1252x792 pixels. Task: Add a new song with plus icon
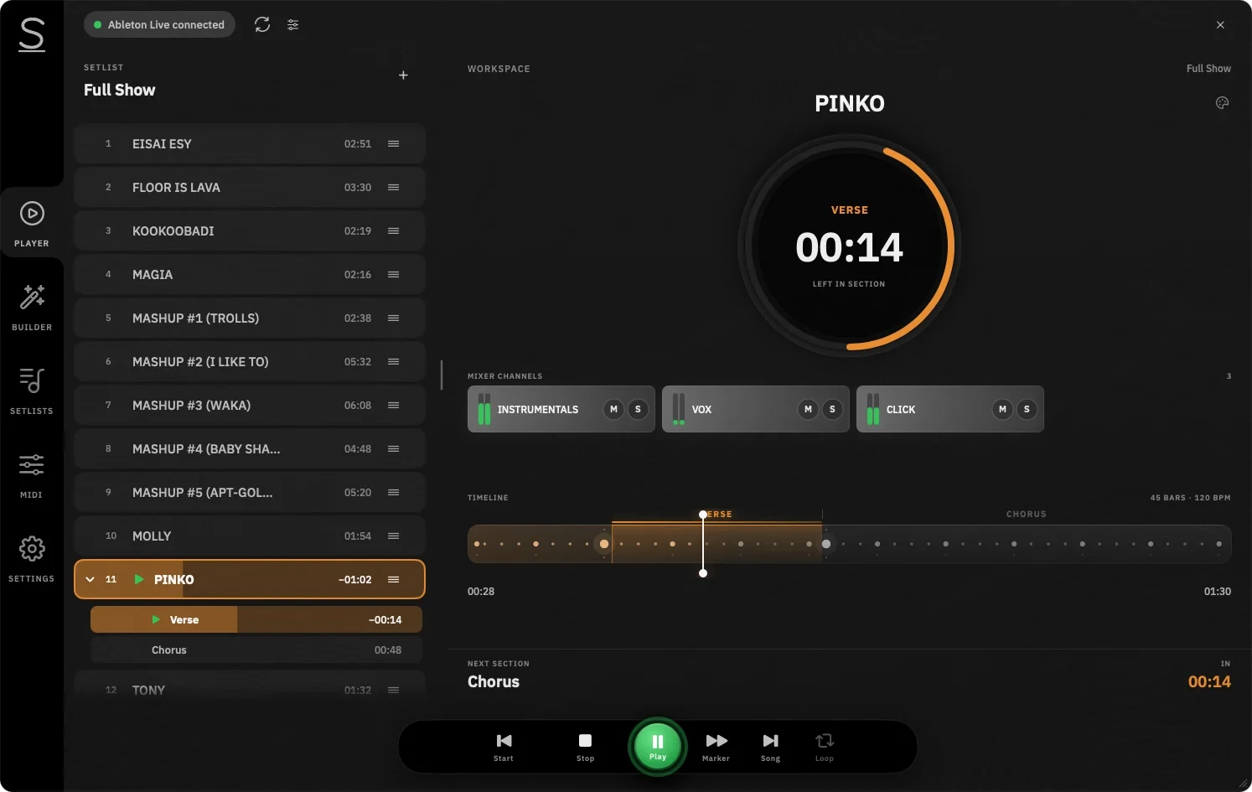pos(403,75)
